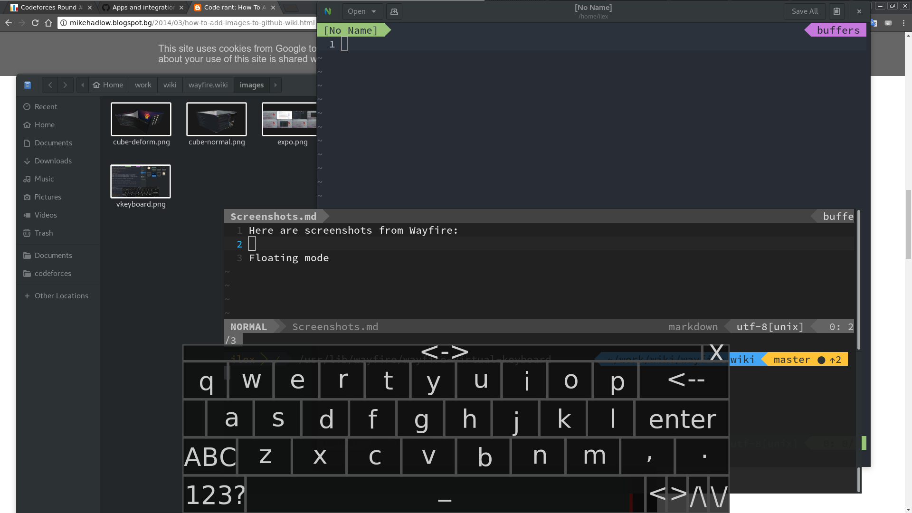Click the file manager forward arrow
Viewport: 912px width, 513px height.
[x=66, y=85]
